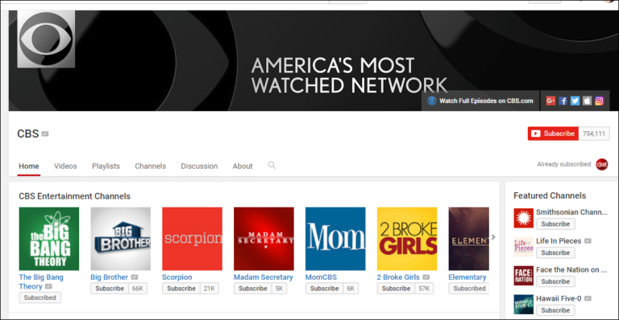The image size is (619, 320).
Task: Click the 57K 2 Broke Girls count
Action: 424,289
